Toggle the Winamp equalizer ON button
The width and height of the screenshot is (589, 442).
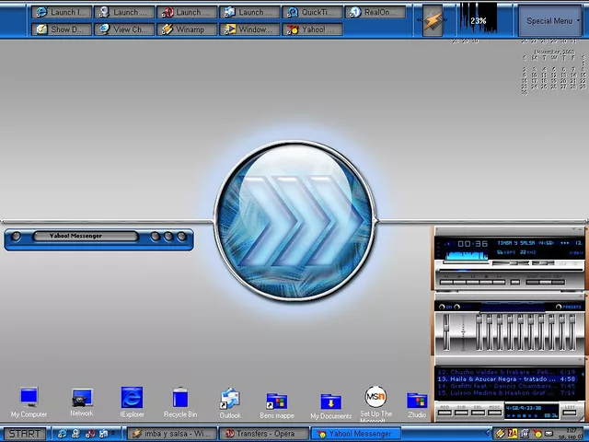coord(447,307)
